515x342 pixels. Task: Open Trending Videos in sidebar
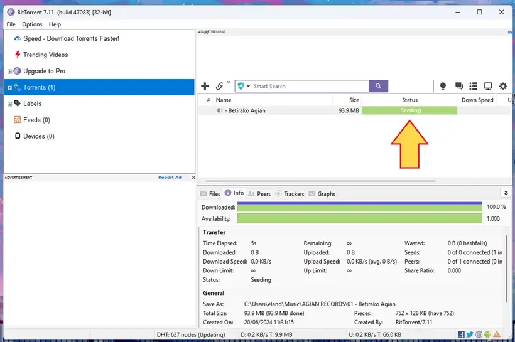[x=46, y=55]
